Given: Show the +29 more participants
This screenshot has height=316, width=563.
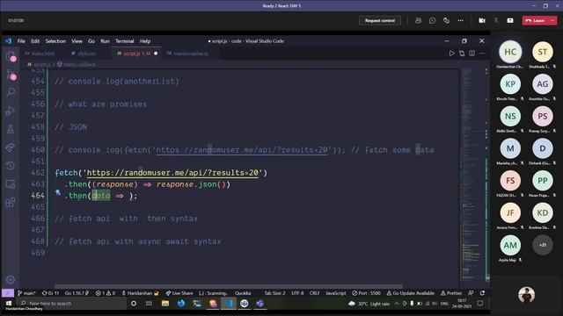Looking at the screenshot, I should [x=542, y=245].
